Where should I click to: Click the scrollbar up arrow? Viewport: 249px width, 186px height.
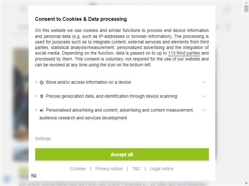(246, 2)
